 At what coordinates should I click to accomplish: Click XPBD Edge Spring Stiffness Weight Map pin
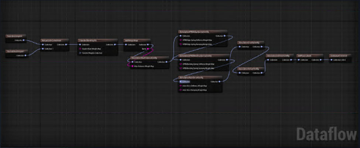click(x=181, y=40)
